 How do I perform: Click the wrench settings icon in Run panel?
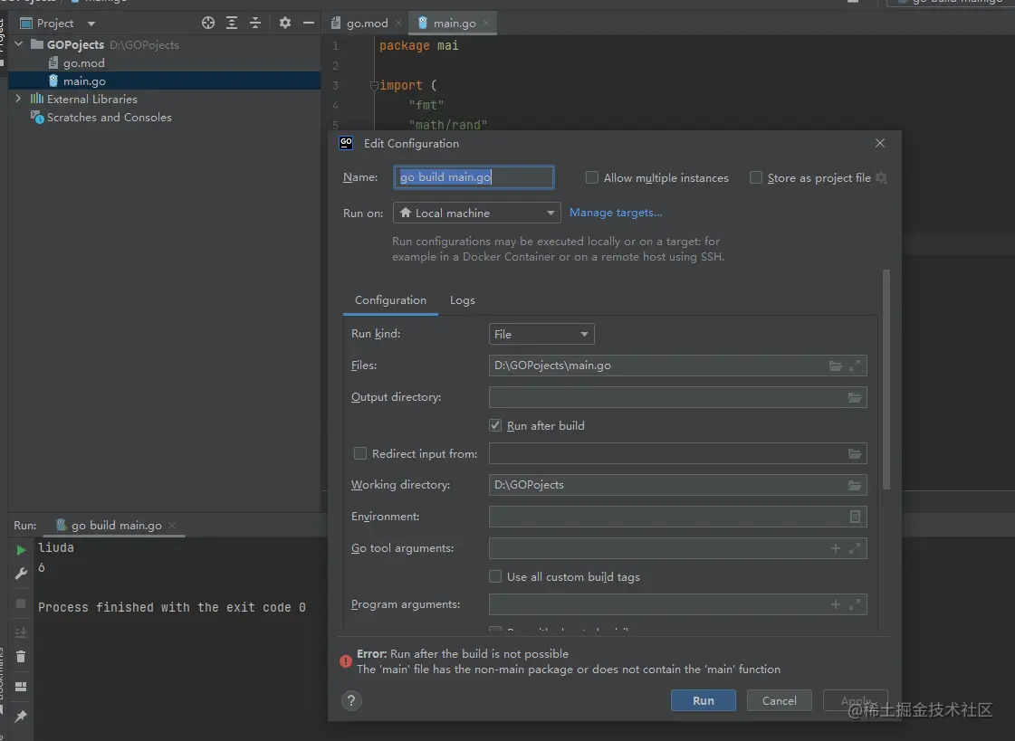(x=21, y=575)
